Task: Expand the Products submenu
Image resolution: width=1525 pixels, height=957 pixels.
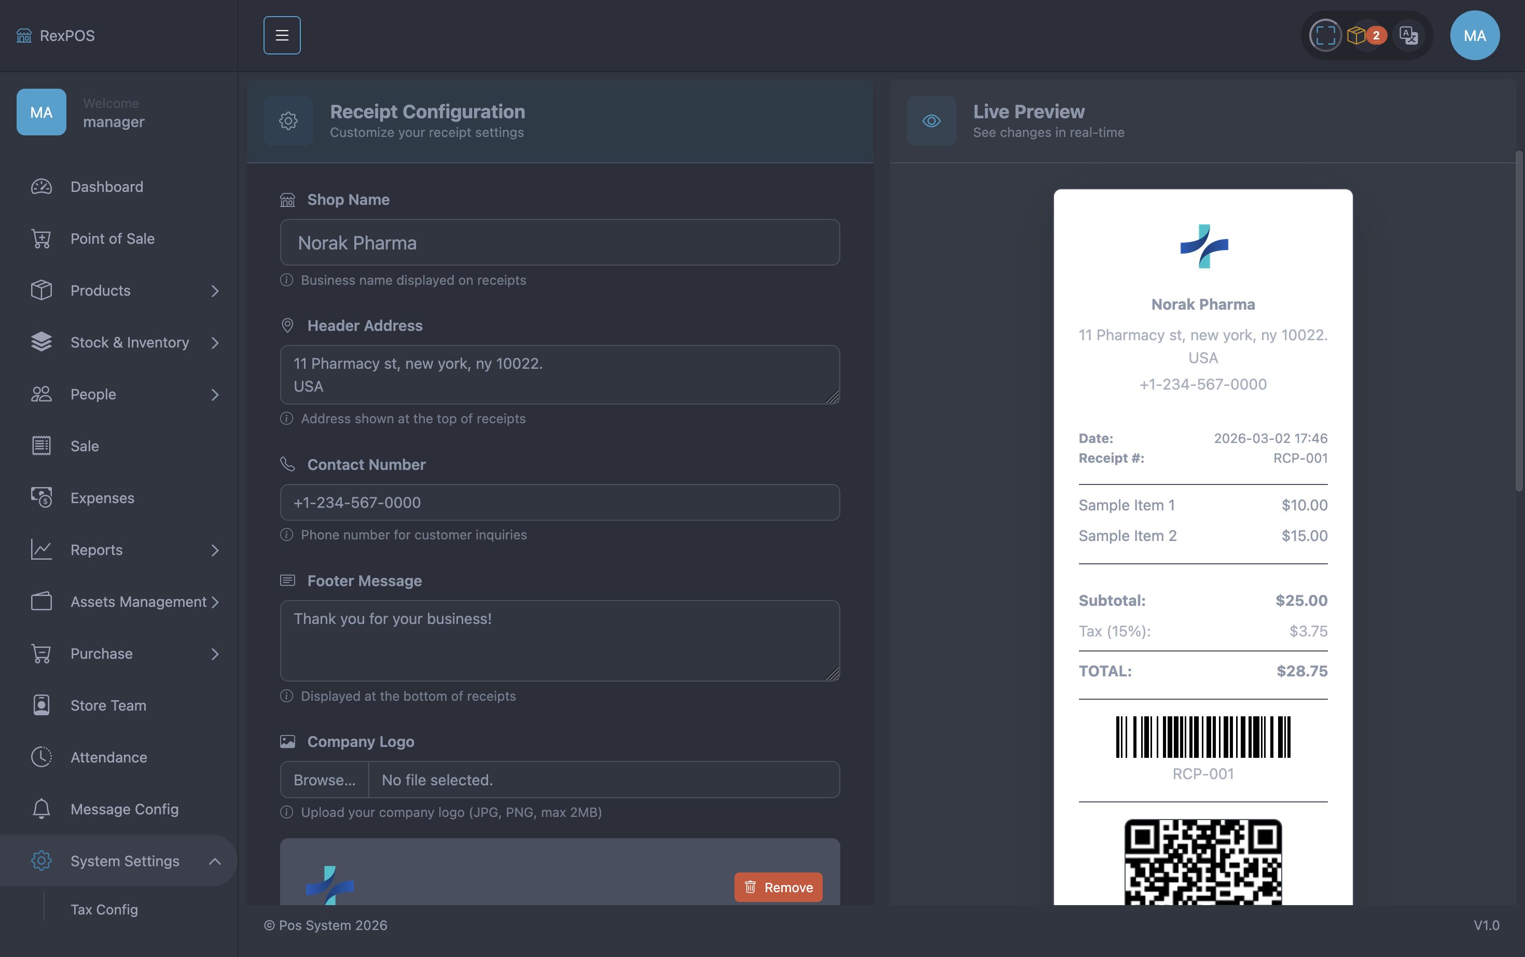Action: 215,290
